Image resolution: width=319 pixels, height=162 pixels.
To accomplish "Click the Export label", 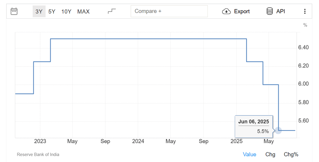I will 242,12.
